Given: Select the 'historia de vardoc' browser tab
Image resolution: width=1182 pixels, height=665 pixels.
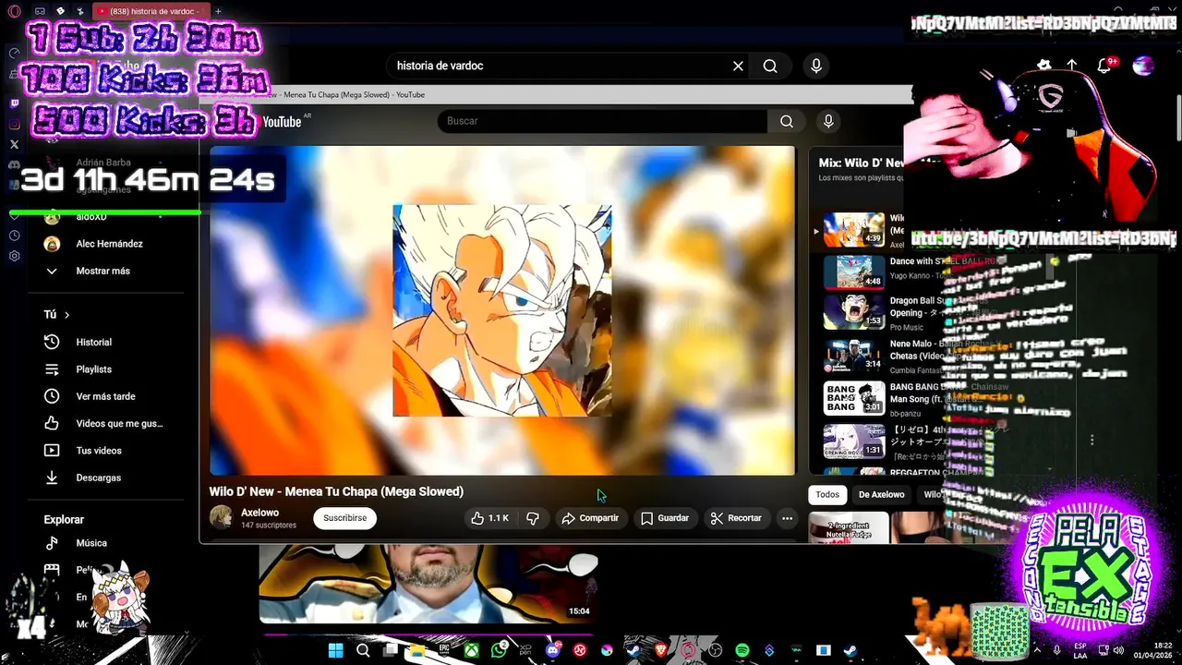Looking at the screenshot, I should click(151, 11).
